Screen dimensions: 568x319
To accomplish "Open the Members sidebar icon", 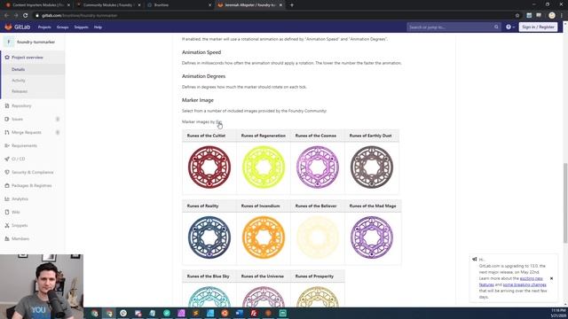I will (x=7, y=238).
